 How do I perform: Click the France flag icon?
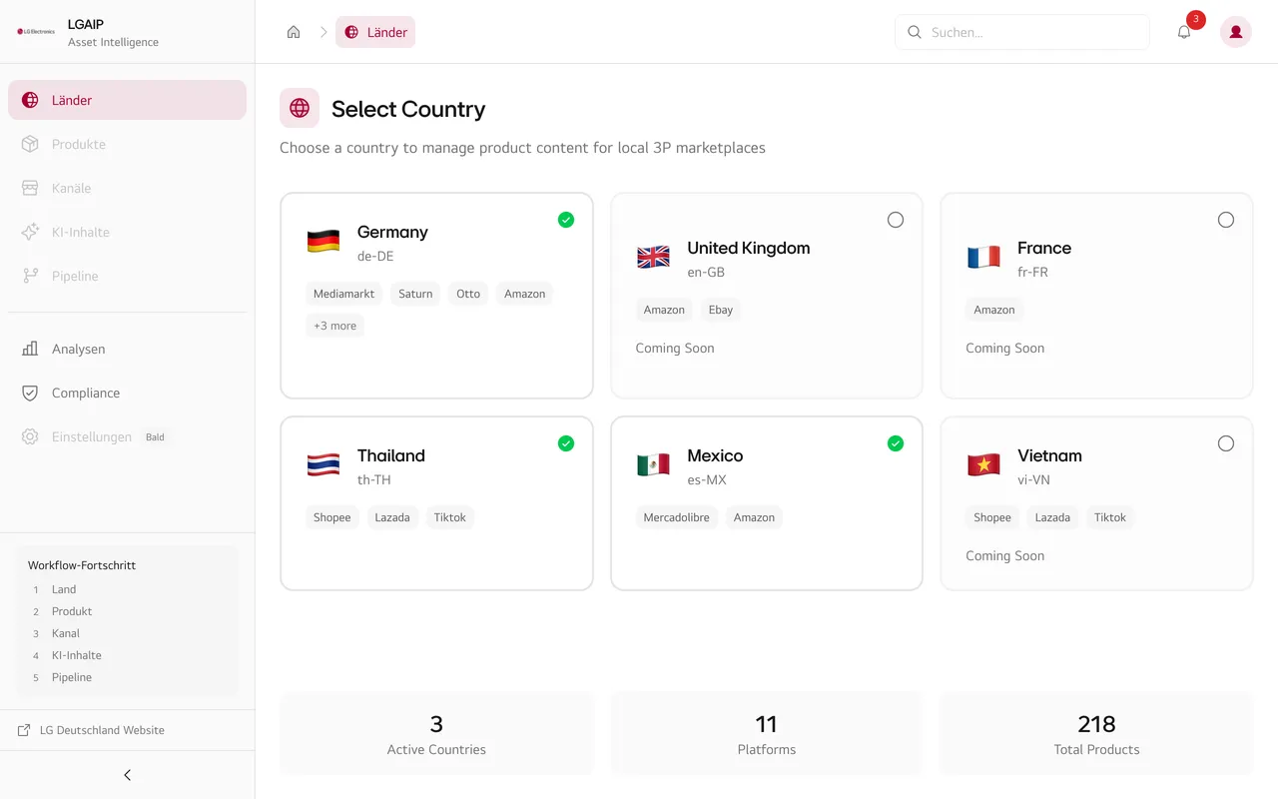(x=983, y=258)
